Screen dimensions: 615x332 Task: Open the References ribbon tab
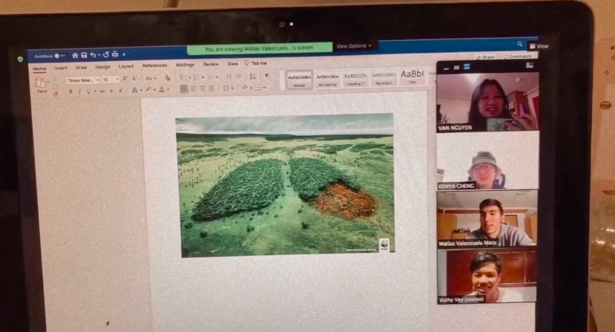pos(155,66)
